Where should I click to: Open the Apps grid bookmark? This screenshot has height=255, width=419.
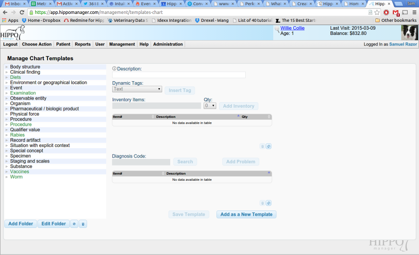[10, 21]
